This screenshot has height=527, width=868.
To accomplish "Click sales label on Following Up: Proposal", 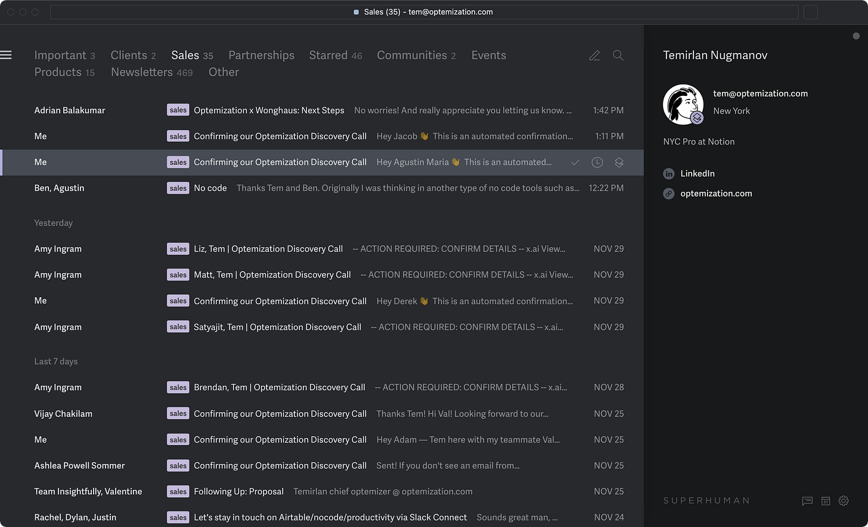I will tap(178, 491).
